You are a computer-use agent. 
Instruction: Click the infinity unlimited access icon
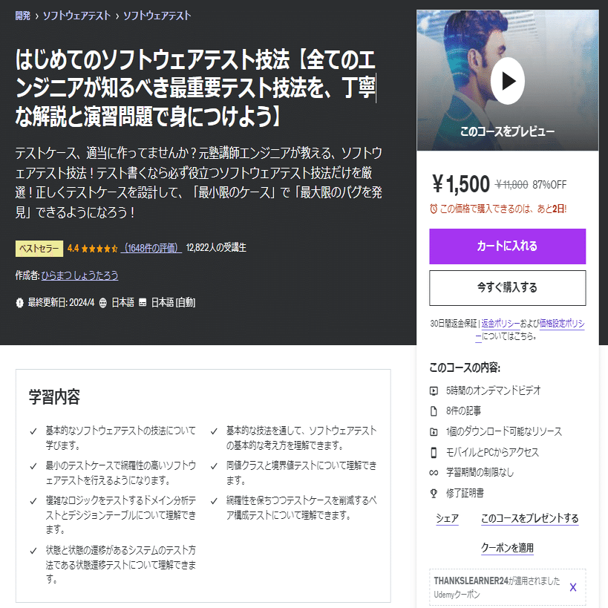(434, 473)
